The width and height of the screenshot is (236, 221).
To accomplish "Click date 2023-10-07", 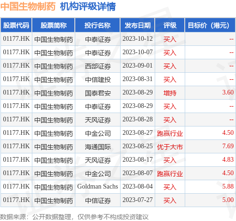I will (x=138, y=52).
